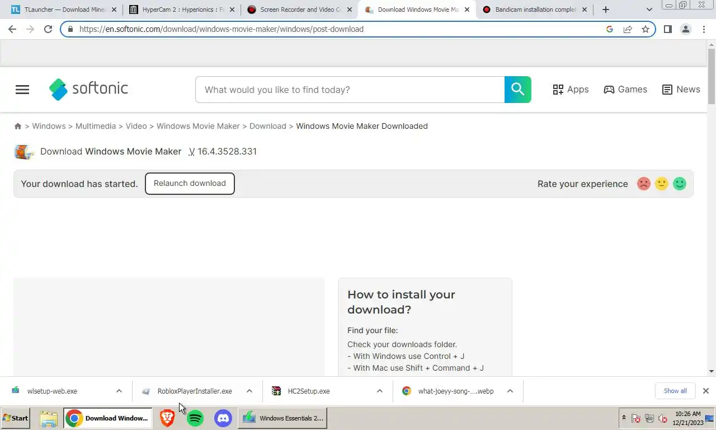The width and height of the screenshot is (716, 430).
Task: Open Chrome three-dot menu
Action: pos(704,29)
